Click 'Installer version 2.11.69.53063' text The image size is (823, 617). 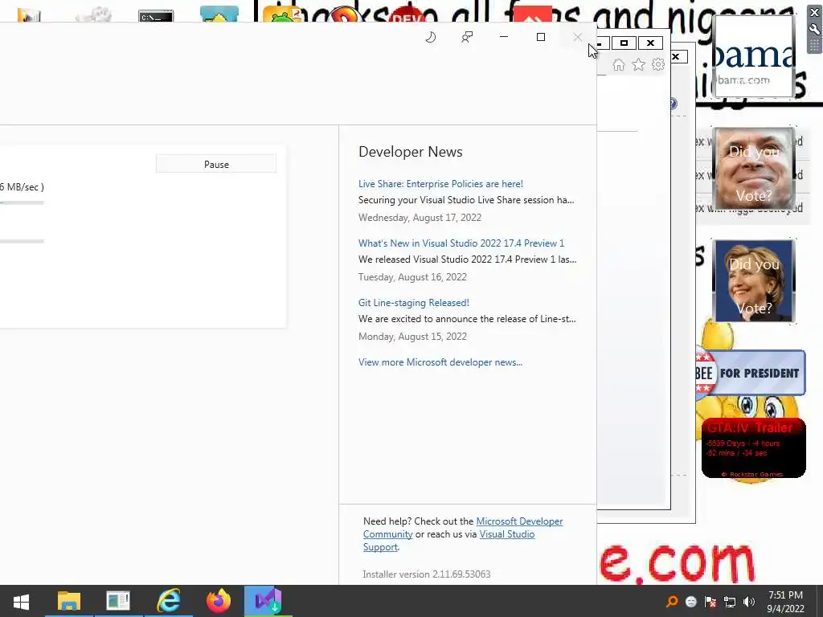[427, 574]
